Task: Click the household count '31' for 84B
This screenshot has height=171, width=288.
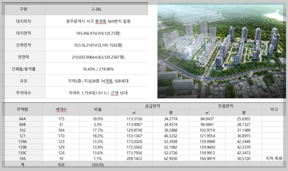Action: pyautogui.click(x=61, y=124)
